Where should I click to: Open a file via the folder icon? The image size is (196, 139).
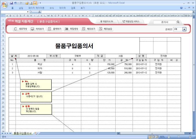[x=27, y=3]
